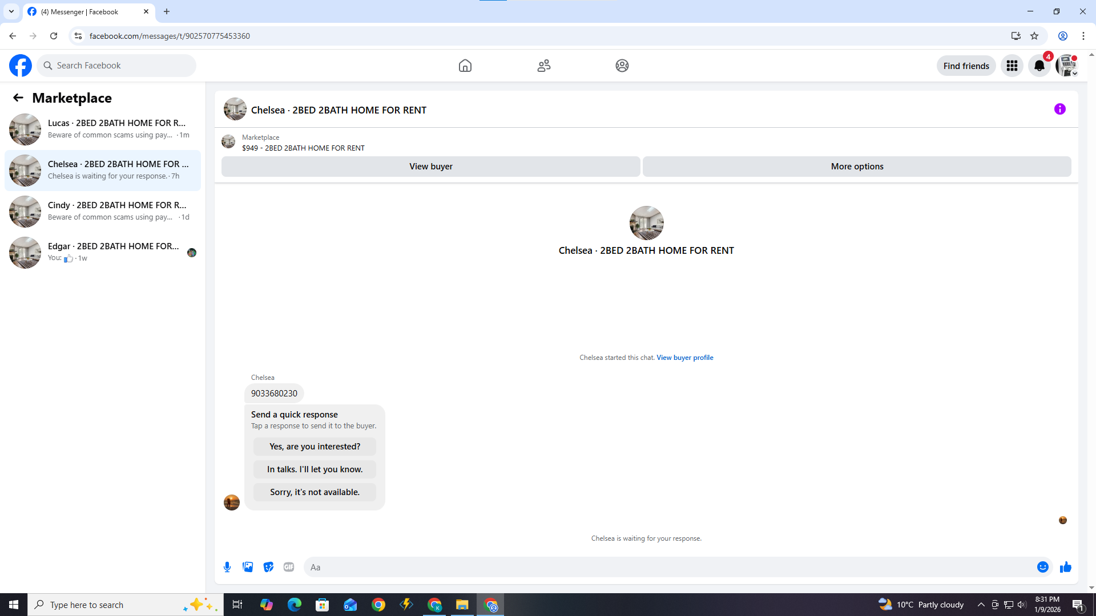The width and height of the screenshot is (1096, 616).
Task: Send 'Sorry, it's not available.' quick response
Action: pyautogui.click(x=315, y=492)
